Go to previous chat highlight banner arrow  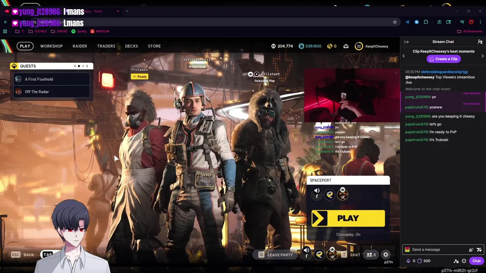coord(404,56)
